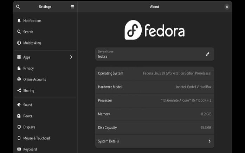Open the Search settings panel
The height and width of the screenshot is (153, 245).
(x=28, y=32)
